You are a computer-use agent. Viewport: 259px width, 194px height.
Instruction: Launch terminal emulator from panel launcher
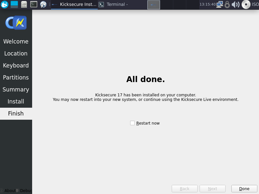click(x=34, y=5)
